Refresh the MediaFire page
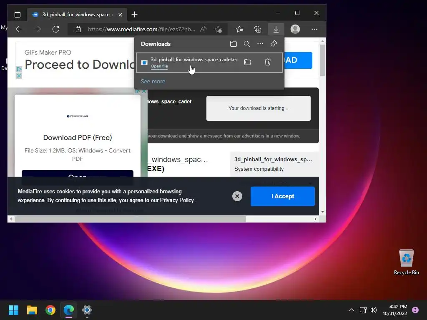The height and width of the screenshot is (320, 427). (56, 29)
